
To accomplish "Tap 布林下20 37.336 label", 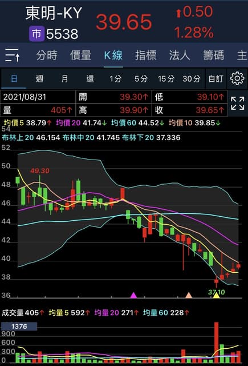I will click(x=151, y=137).
